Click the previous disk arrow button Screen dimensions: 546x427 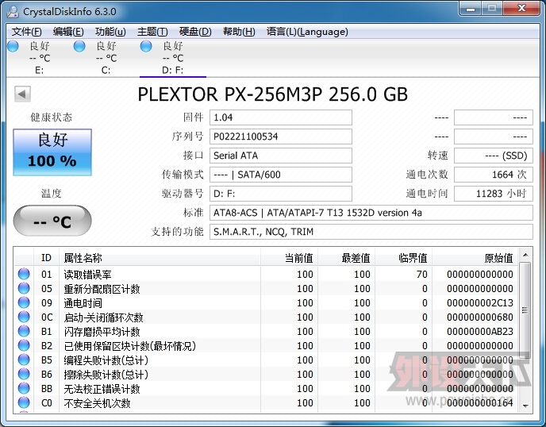pyautogui.click(x=22, y=94)
